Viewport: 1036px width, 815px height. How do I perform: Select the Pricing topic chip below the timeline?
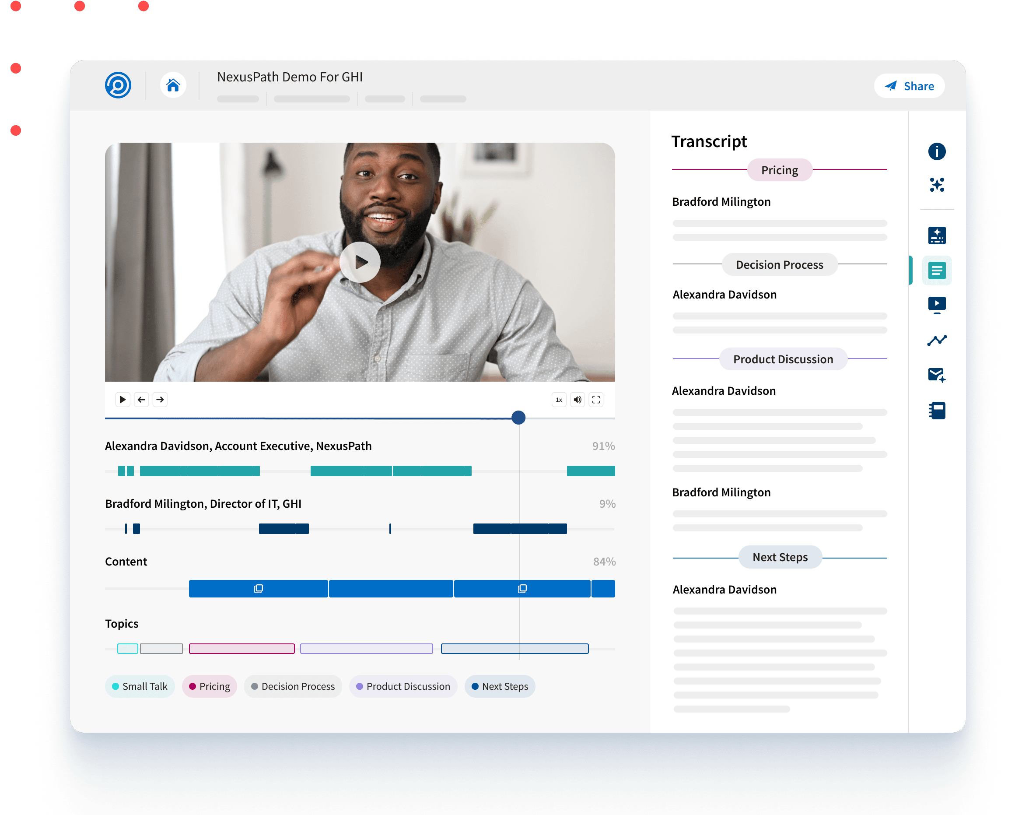210,686
